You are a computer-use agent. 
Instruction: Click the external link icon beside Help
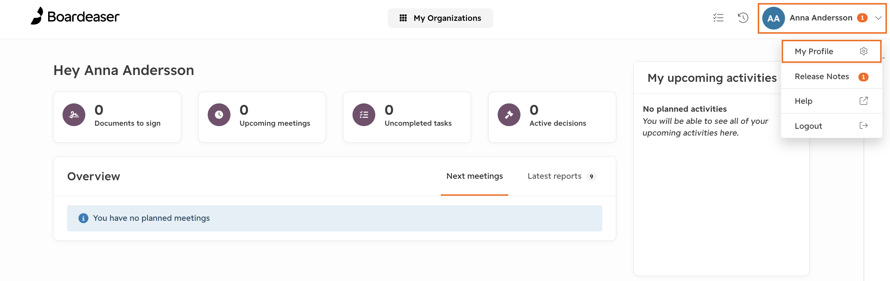[x=864, y=101]
